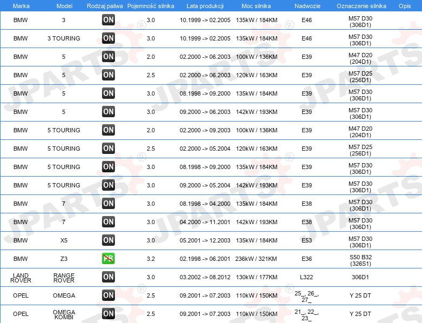The width and height of the screenshot is (422, 323).
Task: Click ON icon in BMW 3 row with model '3'
Action: point(108,20)
